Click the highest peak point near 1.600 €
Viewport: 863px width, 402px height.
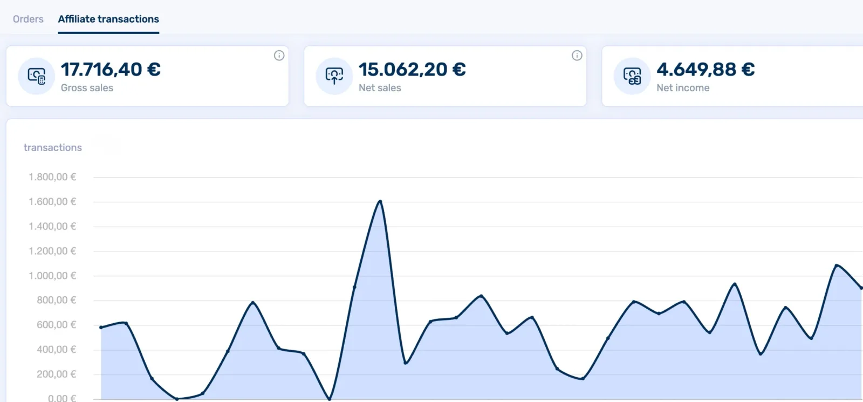(380, 202)
